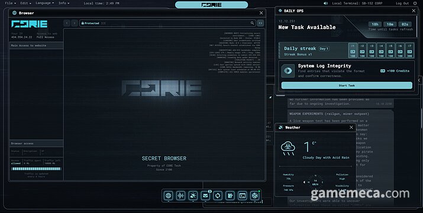Click the System Log Integrity task icon
The image size is (423, 213).
(x=288, y=71)
